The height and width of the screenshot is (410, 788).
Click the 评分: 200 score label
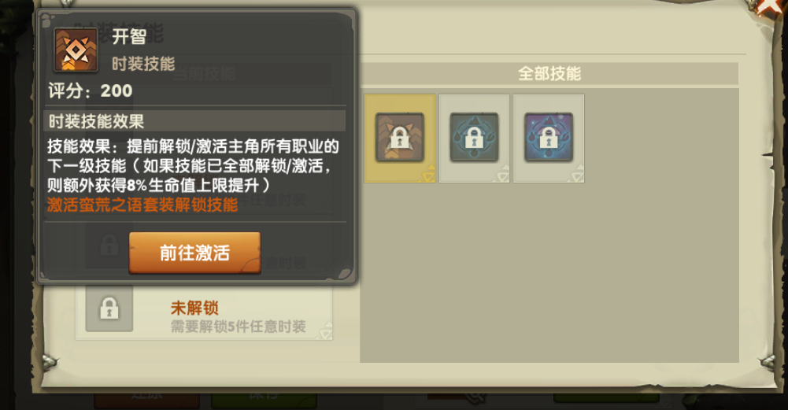coord(91,91)
